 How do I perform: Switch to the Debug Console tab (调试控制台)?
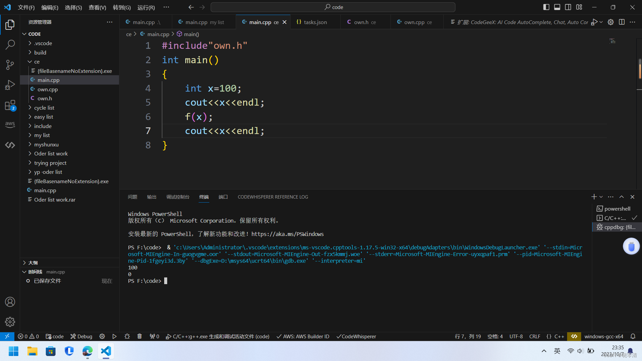pyautogui.click(x=178, y=197)
